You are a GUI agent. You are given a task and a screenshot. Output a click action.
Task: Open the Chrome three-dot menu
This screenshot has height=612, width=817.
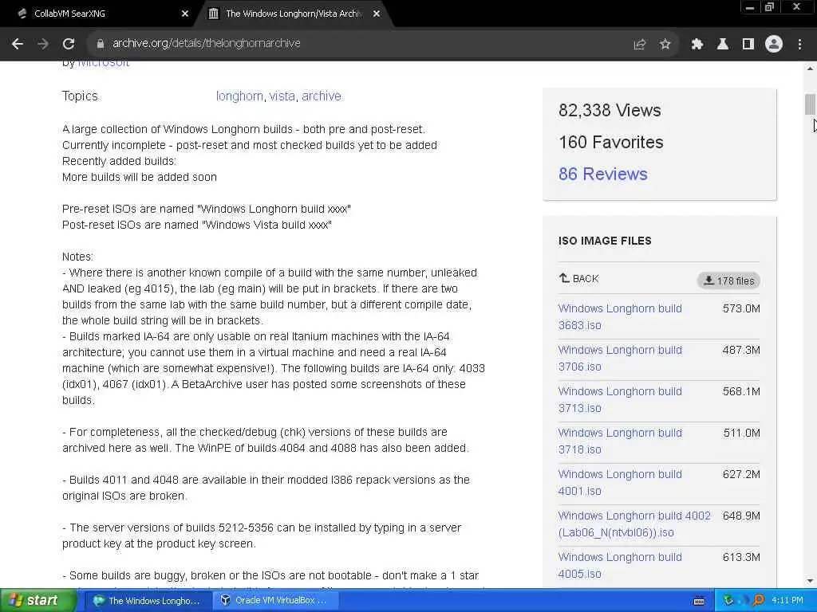tap(799, 45)
